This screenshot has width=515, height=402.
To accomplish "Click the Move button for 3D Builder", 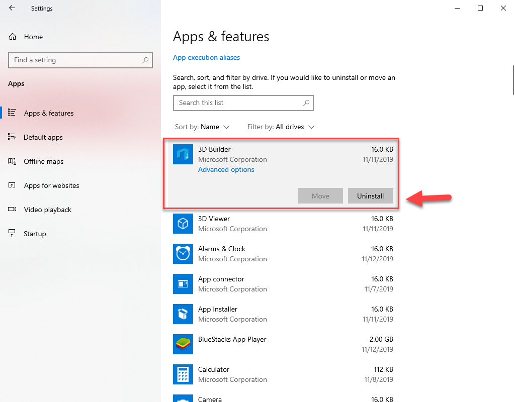I will (x=320, y=196).
